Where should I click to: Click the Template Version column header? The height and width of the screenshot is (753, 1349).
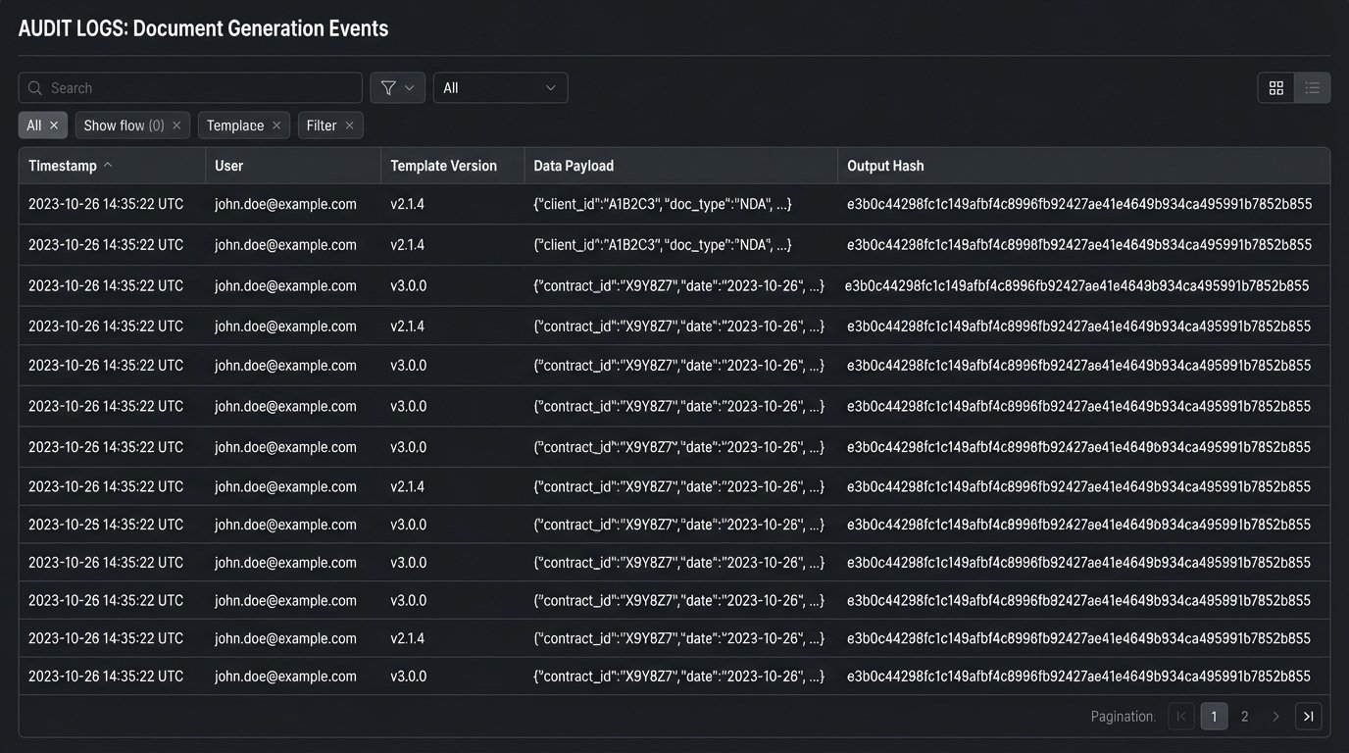pyautogui.click(x=443, y=166)
